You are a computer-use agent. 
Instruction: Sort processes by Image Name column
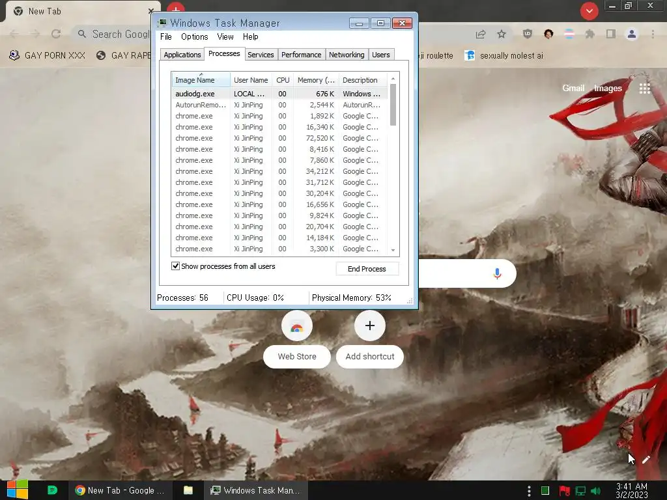201,80
